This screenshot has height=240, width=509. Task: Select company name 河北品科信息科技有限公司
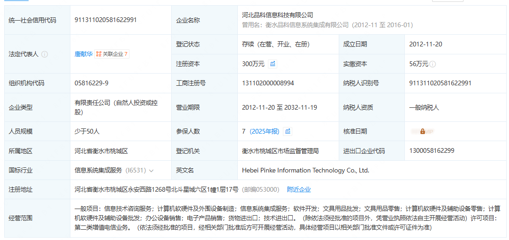coord(278,15)
